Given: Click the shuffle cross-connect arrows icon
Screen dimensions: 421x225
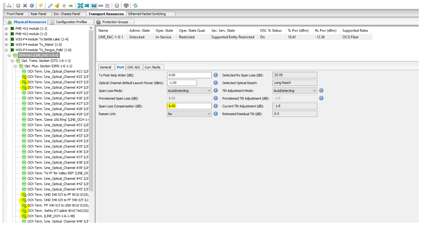Looking at the screenshot, I should (x=87, y=6).
